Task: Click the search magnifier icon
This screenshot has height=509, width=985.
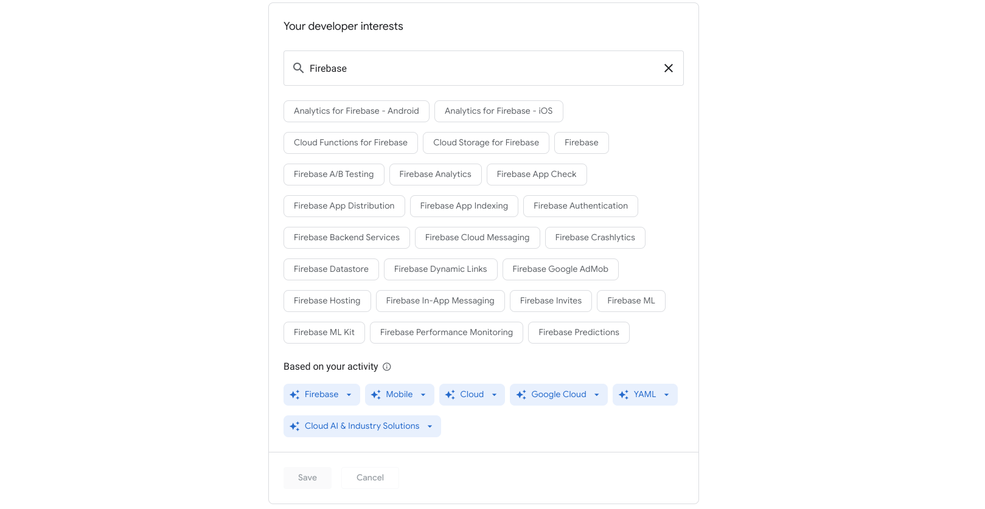Action: (298, 68)
